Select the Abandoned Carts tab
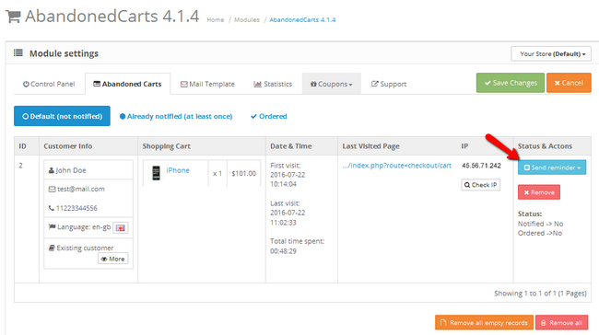Image resolution: width=599 pixels, height=335 pixels. (x=127, y=84)
